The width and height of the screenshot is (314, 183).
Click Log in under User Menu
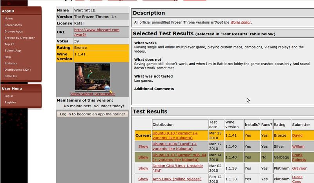(x=9, y=96)
